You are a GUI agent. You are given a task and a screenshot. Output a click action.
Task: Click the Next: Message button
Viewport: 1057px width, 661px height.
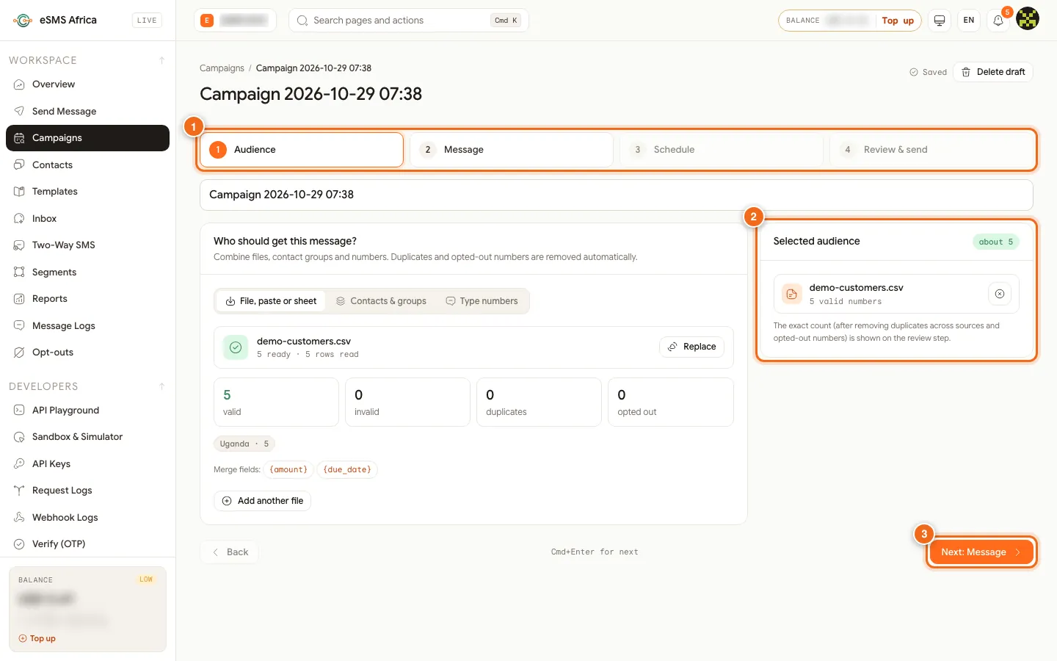tap(981, 552)
